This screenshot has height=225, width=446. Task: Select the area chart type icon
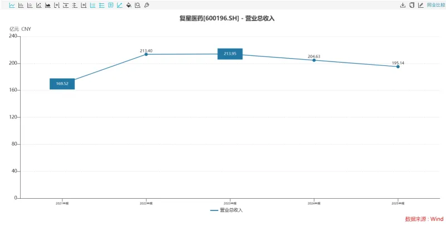point(48,5)
